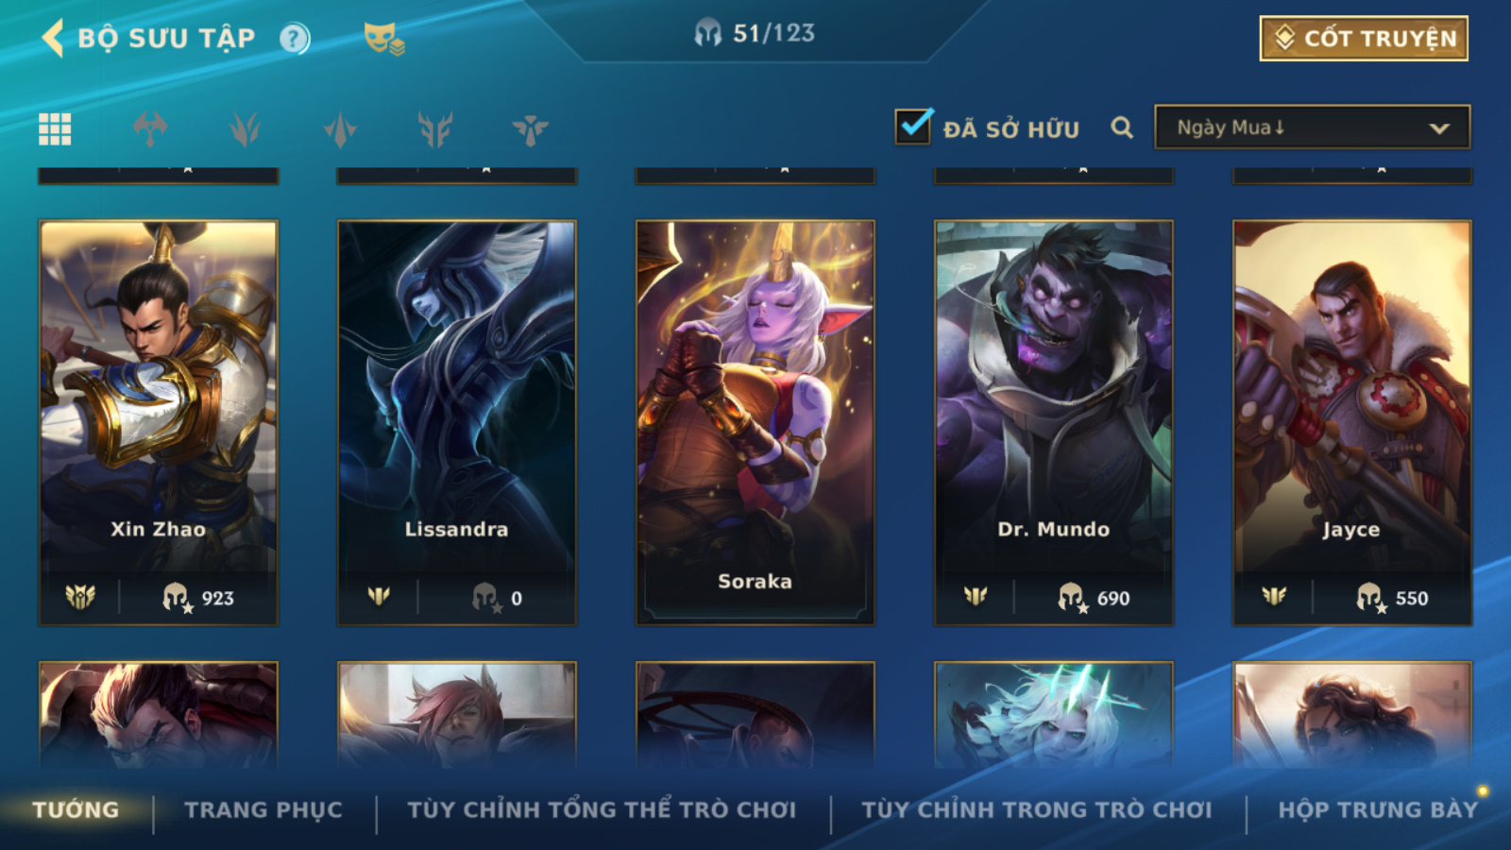Select the all-champions grid filter icon
Viewport: 1511px width, 850px height.
click(55, 129)
